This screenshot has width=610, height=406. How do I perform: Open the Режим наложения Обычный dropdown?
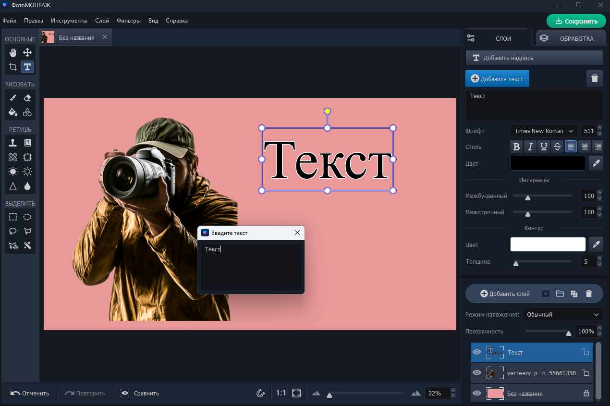point(562,315)
